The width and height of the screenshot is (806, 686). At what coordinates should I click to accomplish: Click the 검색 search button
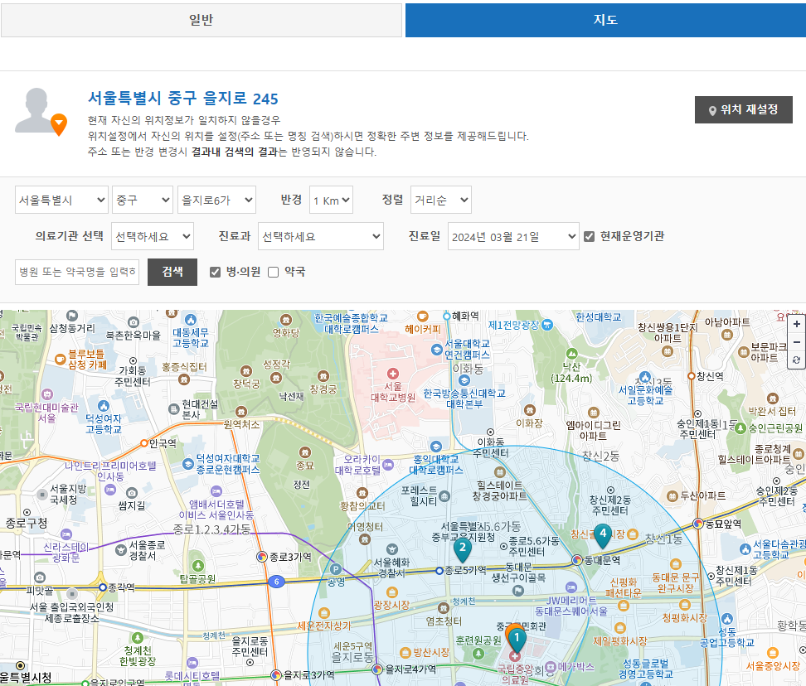pos(172,272)
